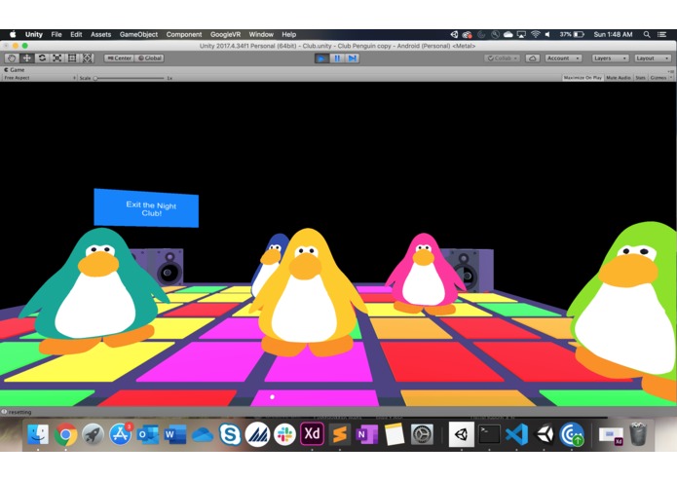Image resolution: width=677 pixels, height=481 pixels.
Task: Advance one frame with Step button
Action: click(x=353, y=58)
